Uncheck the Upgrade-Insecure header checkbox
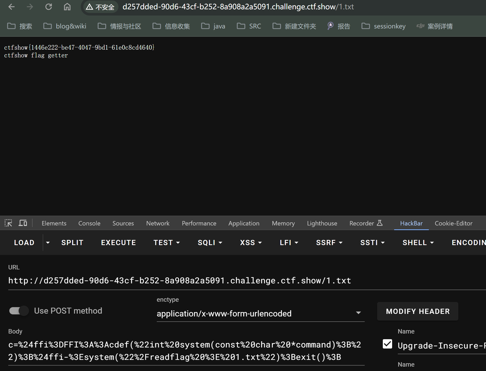This screenshot has height=371, width=486. click(387, 344)
